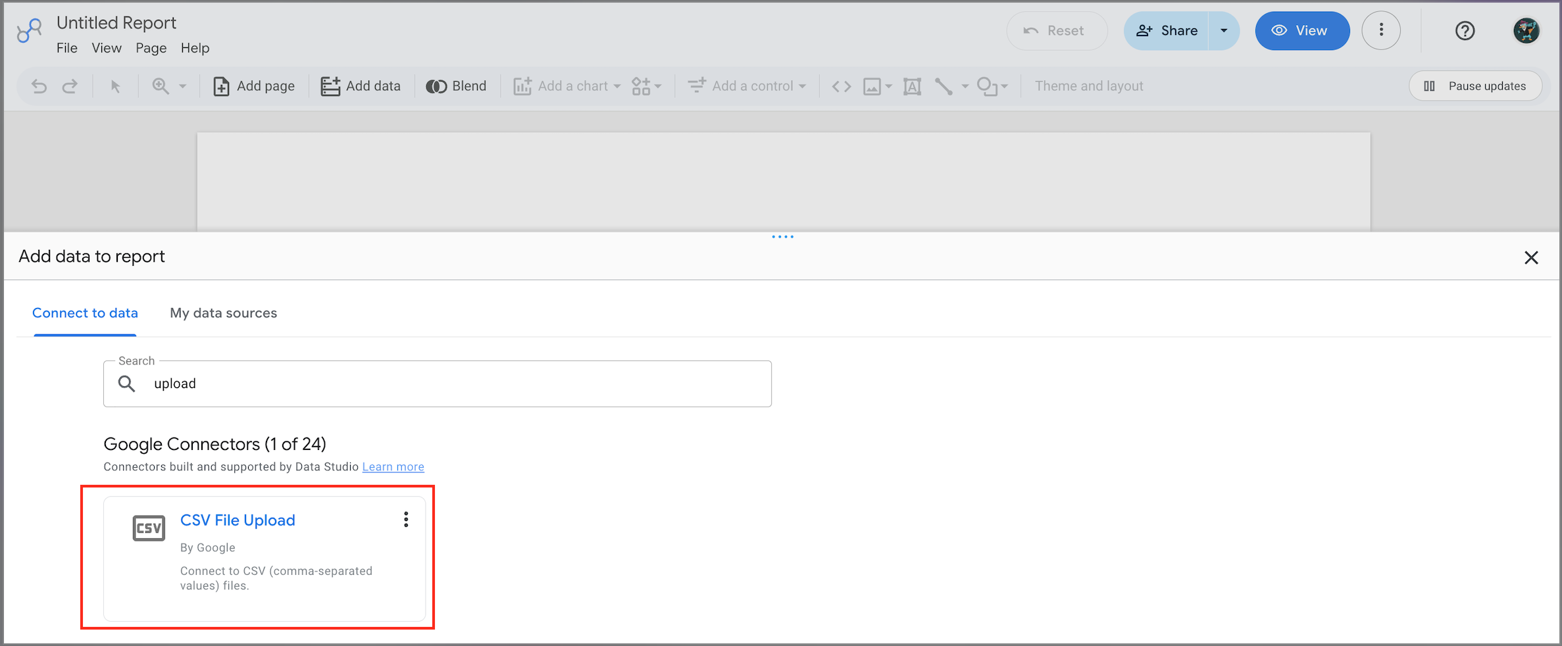1562x646 pixels.
Task: Open the Add a chart dropdown
Action: (567, 86)
